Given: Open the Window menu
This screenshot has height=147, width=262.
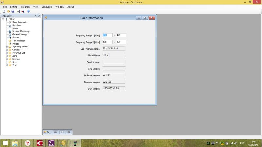Looking at the screenshot, I should [60, 7].
